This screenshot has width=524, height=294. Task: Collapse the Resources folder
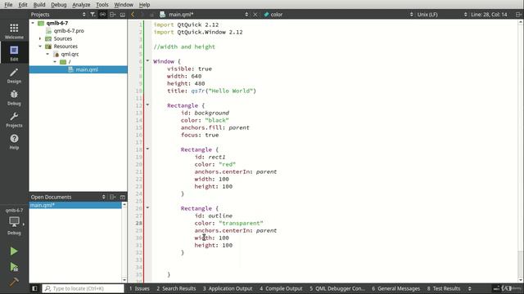point(40,47)
